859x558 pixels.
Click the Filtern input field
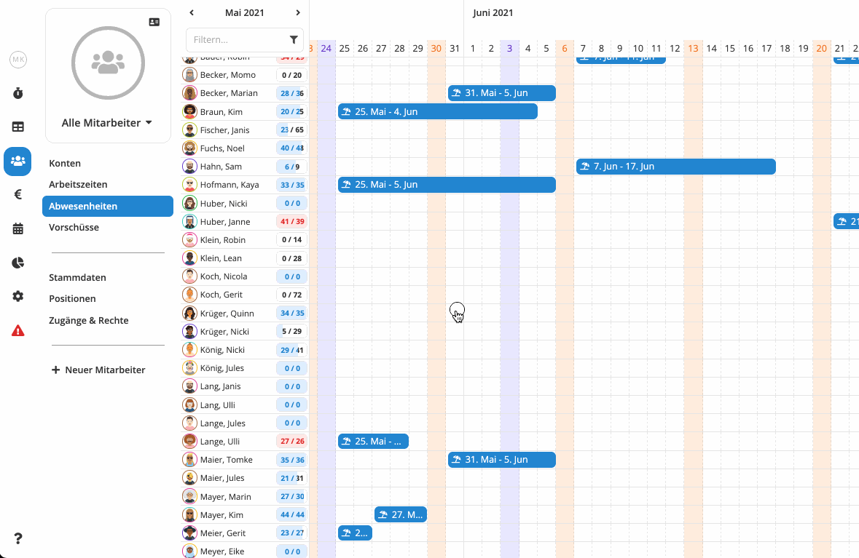[x=237, y=39]
